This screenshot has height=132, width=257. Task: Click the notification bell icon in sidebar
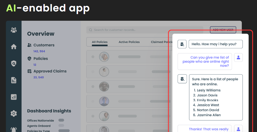click(x=14, y=129)
